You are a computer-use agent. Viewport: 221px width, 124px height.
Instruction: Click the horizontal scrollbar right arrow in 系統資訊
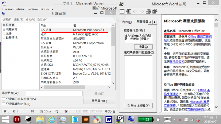click(x=109, y=87)
